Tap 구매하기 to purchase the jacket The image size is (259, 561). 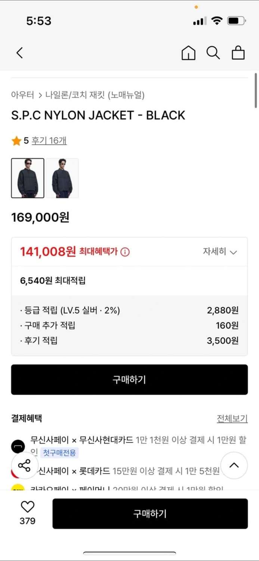click(x=129, y=380)
